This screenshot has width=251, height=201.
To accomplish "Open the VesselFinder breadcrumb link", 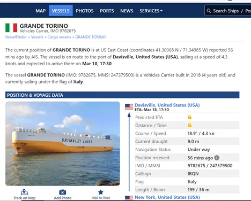I will [16, 37].
